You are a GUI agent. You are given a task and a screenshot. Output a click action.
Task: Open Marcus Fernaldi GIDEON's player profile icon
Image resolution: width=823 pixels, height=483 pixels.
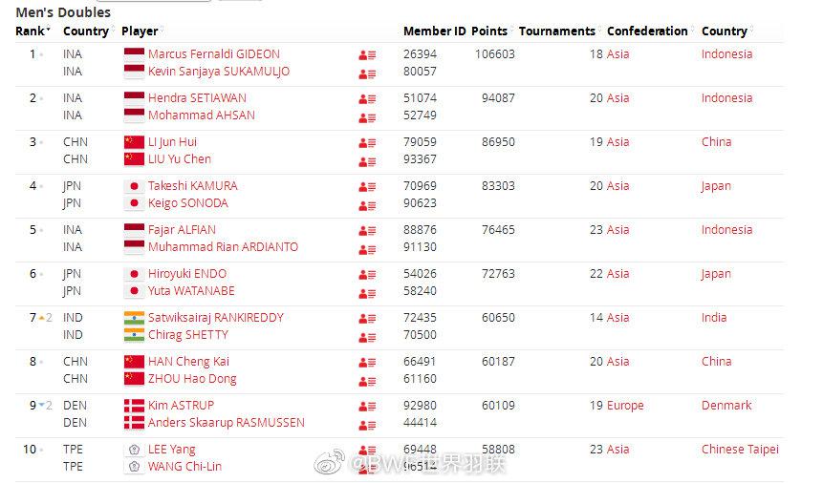tap(367, 55)
